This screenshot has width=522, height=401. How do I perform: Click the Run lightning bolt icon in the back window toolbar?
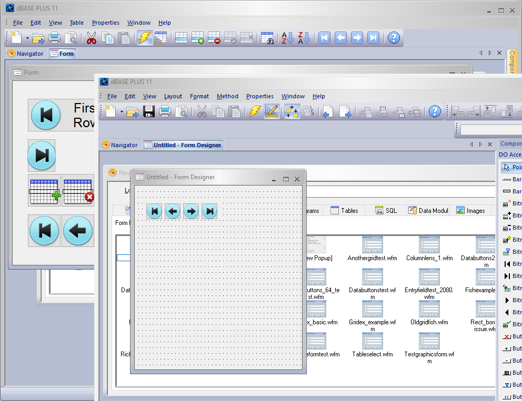click(145, 38)
